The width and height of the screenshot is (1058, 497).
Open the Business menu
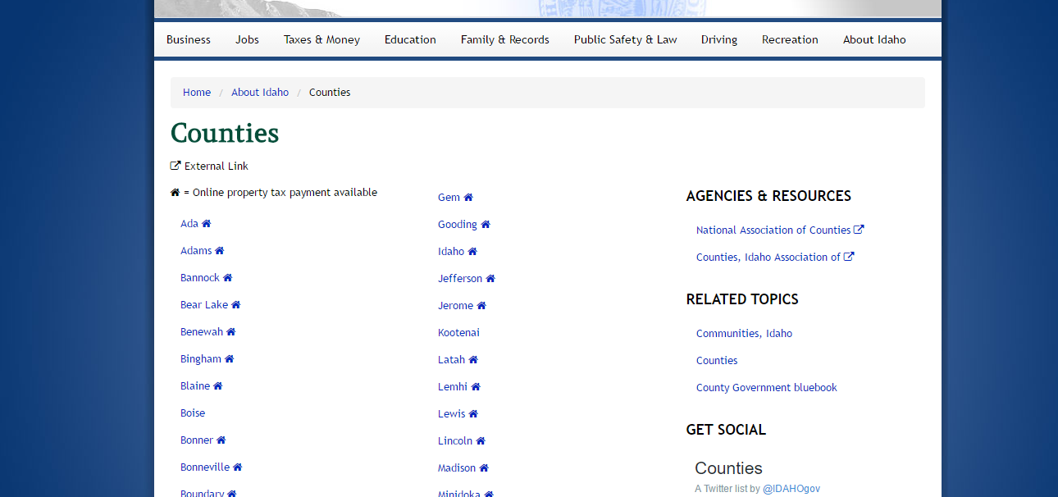point(189,39)
